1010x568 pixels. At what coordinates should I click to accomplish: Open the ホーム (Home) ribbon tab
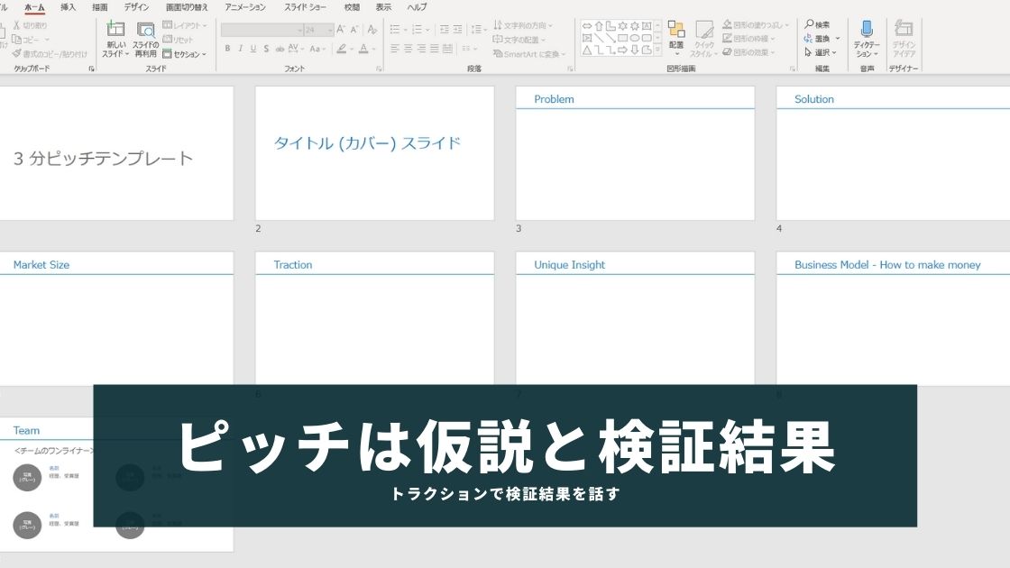click(x=34, y=7)
